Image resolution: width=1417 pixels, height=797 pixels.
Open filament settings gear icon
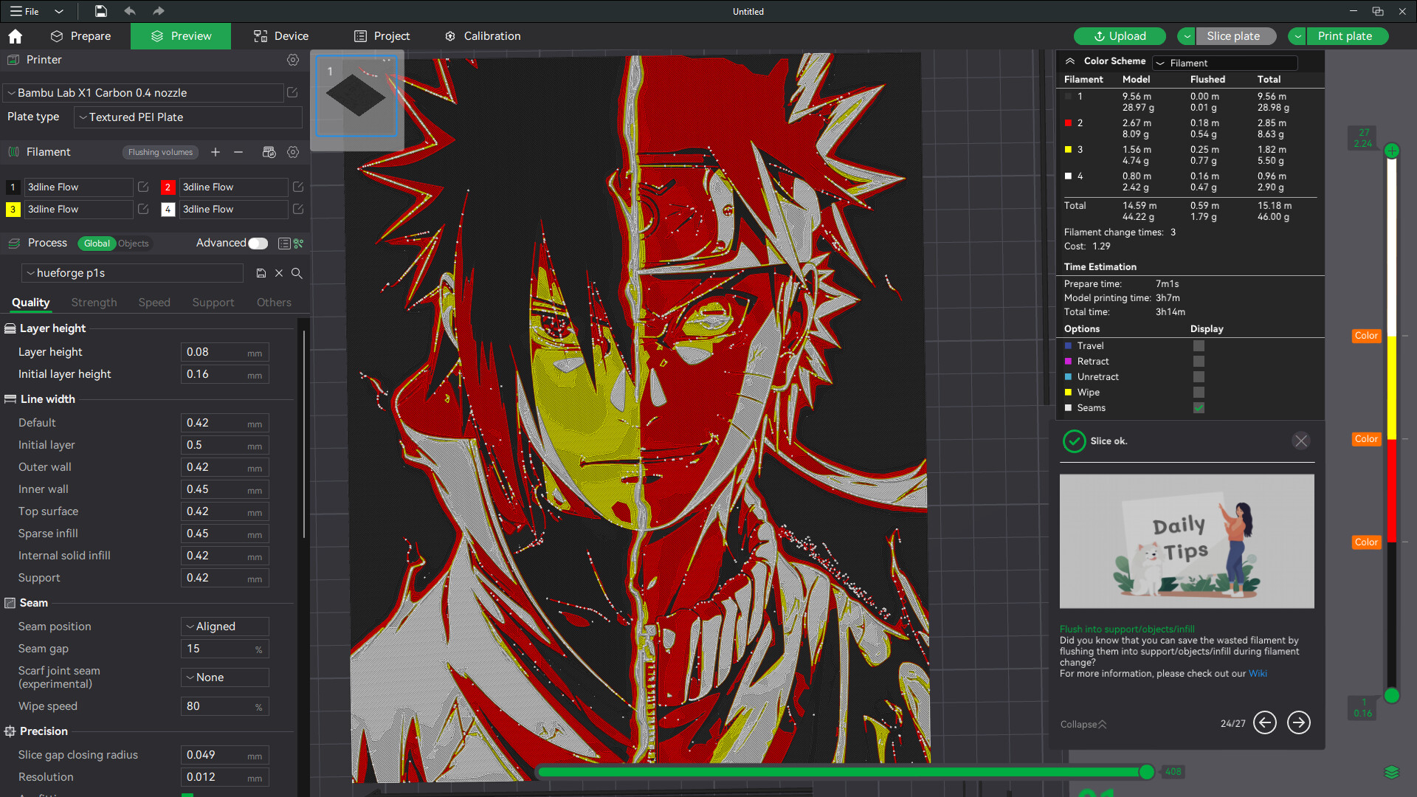coord(293,152)
